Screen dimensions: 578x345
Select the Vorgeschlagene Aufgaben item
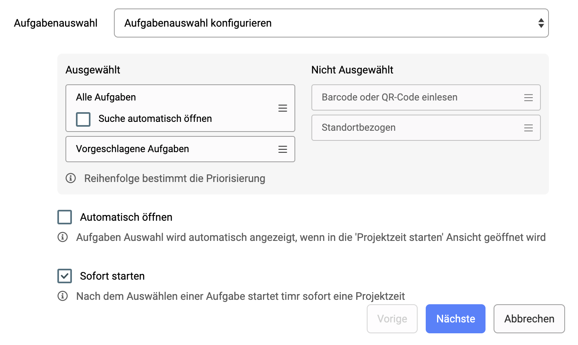tap(180, 149)
